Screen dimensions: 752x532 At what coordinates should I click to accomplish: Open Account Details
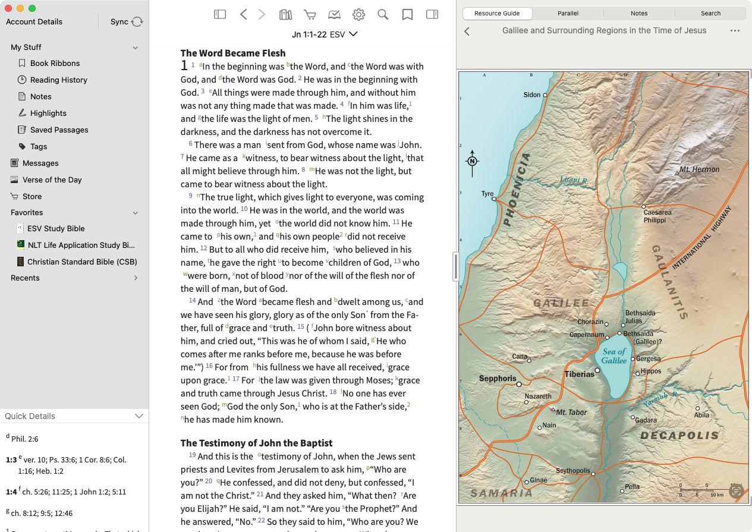point(34,22)
